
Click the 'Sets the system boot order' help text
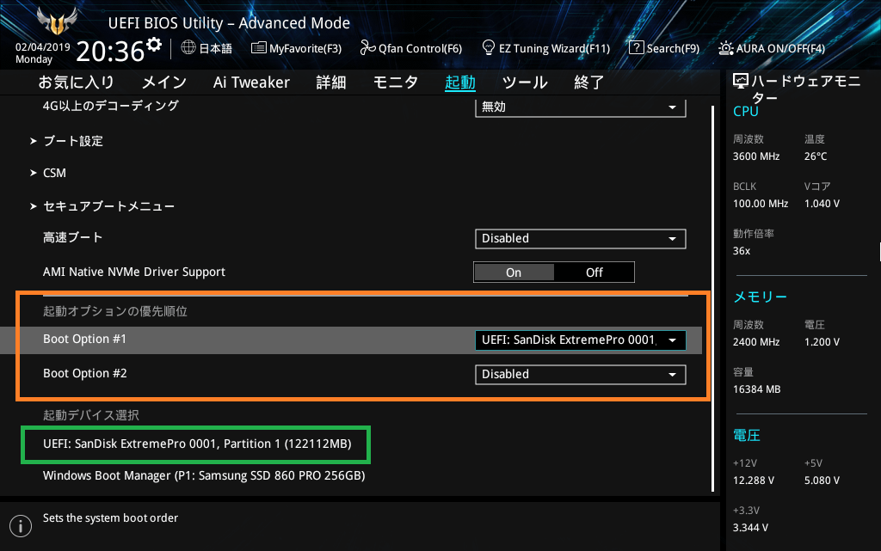[x=110, y=517]
